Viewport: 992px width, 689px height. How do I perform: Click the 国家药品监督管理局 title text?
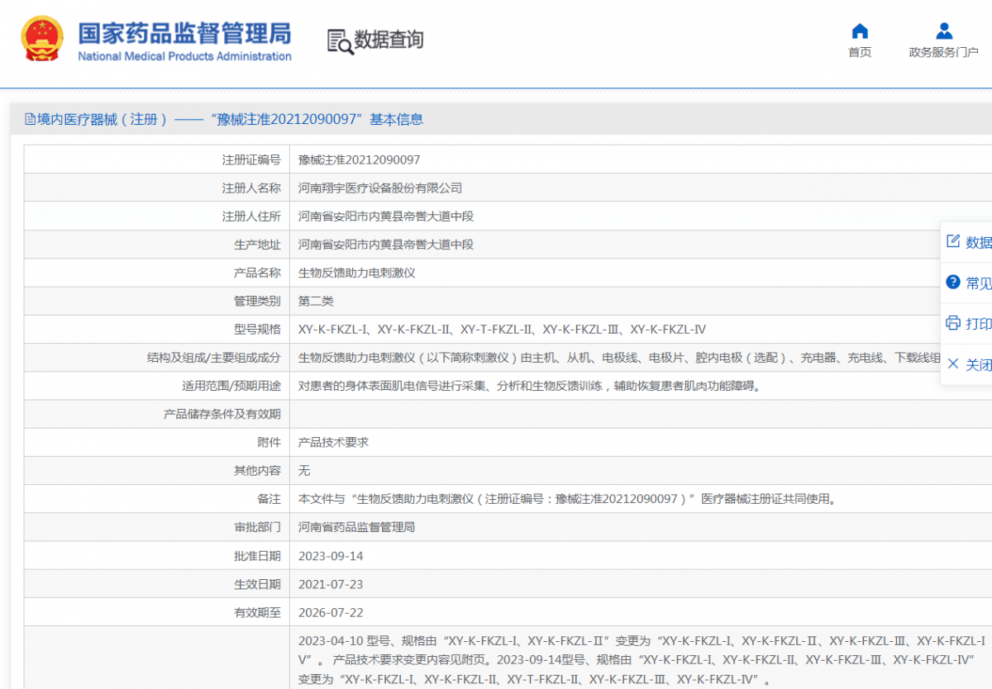point(184,33)
